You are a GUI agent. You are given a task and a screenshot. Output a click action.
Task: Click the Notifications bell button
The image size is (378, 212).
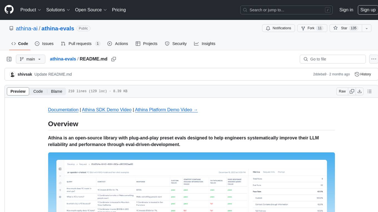(x=278, y=28)
